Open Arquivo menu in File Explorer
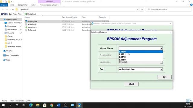Image resolution: width=193 pixels, height=108 pixels. point(4,5)
